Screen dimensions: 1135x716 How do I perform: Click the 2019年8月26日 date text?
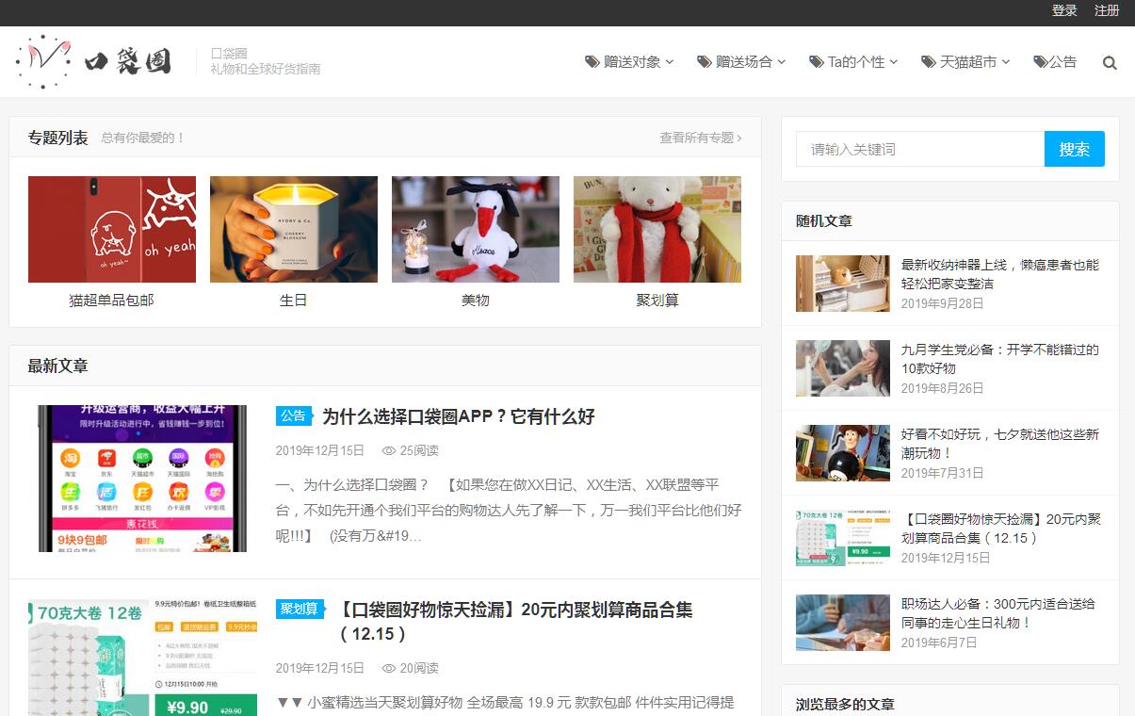[943, 388]
